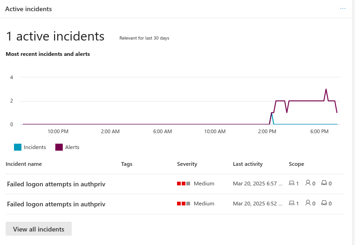Open the failed logon incident from 6:52
The image size is (355, 245).
[x=56, y=204]
